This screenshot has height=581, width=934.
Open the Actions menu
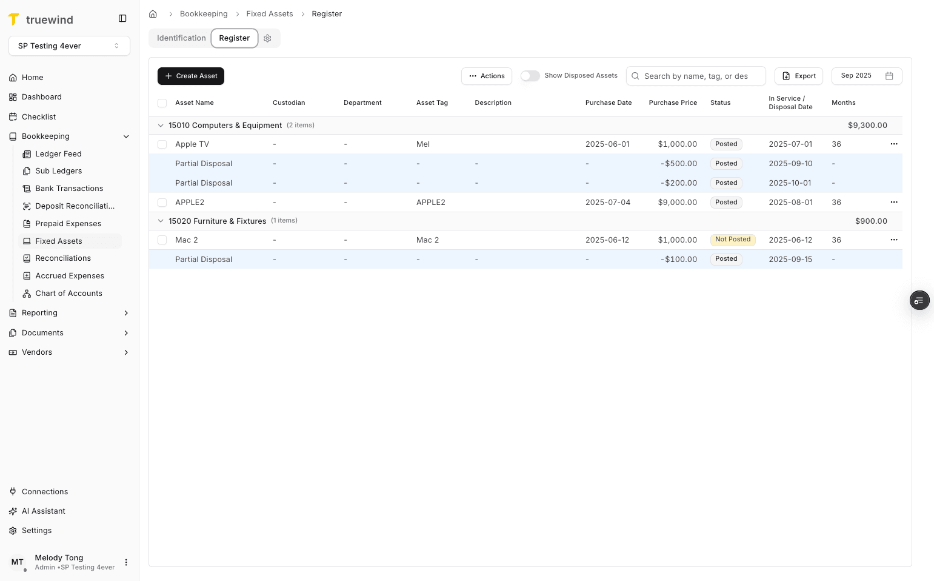pos(486,76)
